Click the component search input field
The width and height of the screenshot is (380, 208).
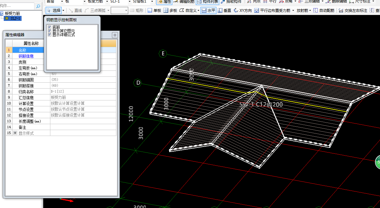[x=17, y=6]
